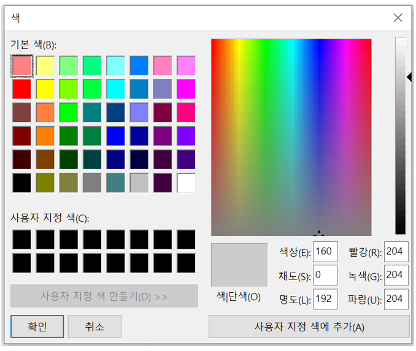
Task: Choose the light orange swatch in third row
Action: [x=45, y=113]
